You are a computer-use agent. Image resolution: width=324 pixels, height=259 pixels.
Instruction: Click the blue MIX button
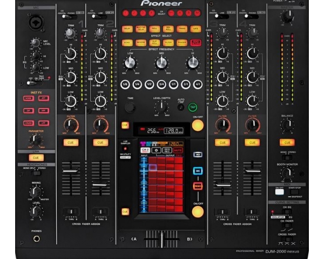click(198, 171)
